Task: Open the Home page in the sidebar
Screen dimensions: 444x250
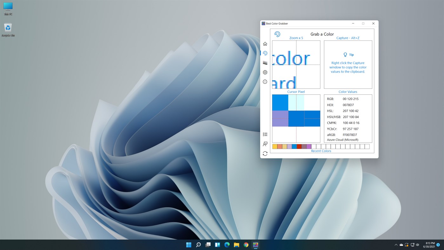Action: (265, 44)
